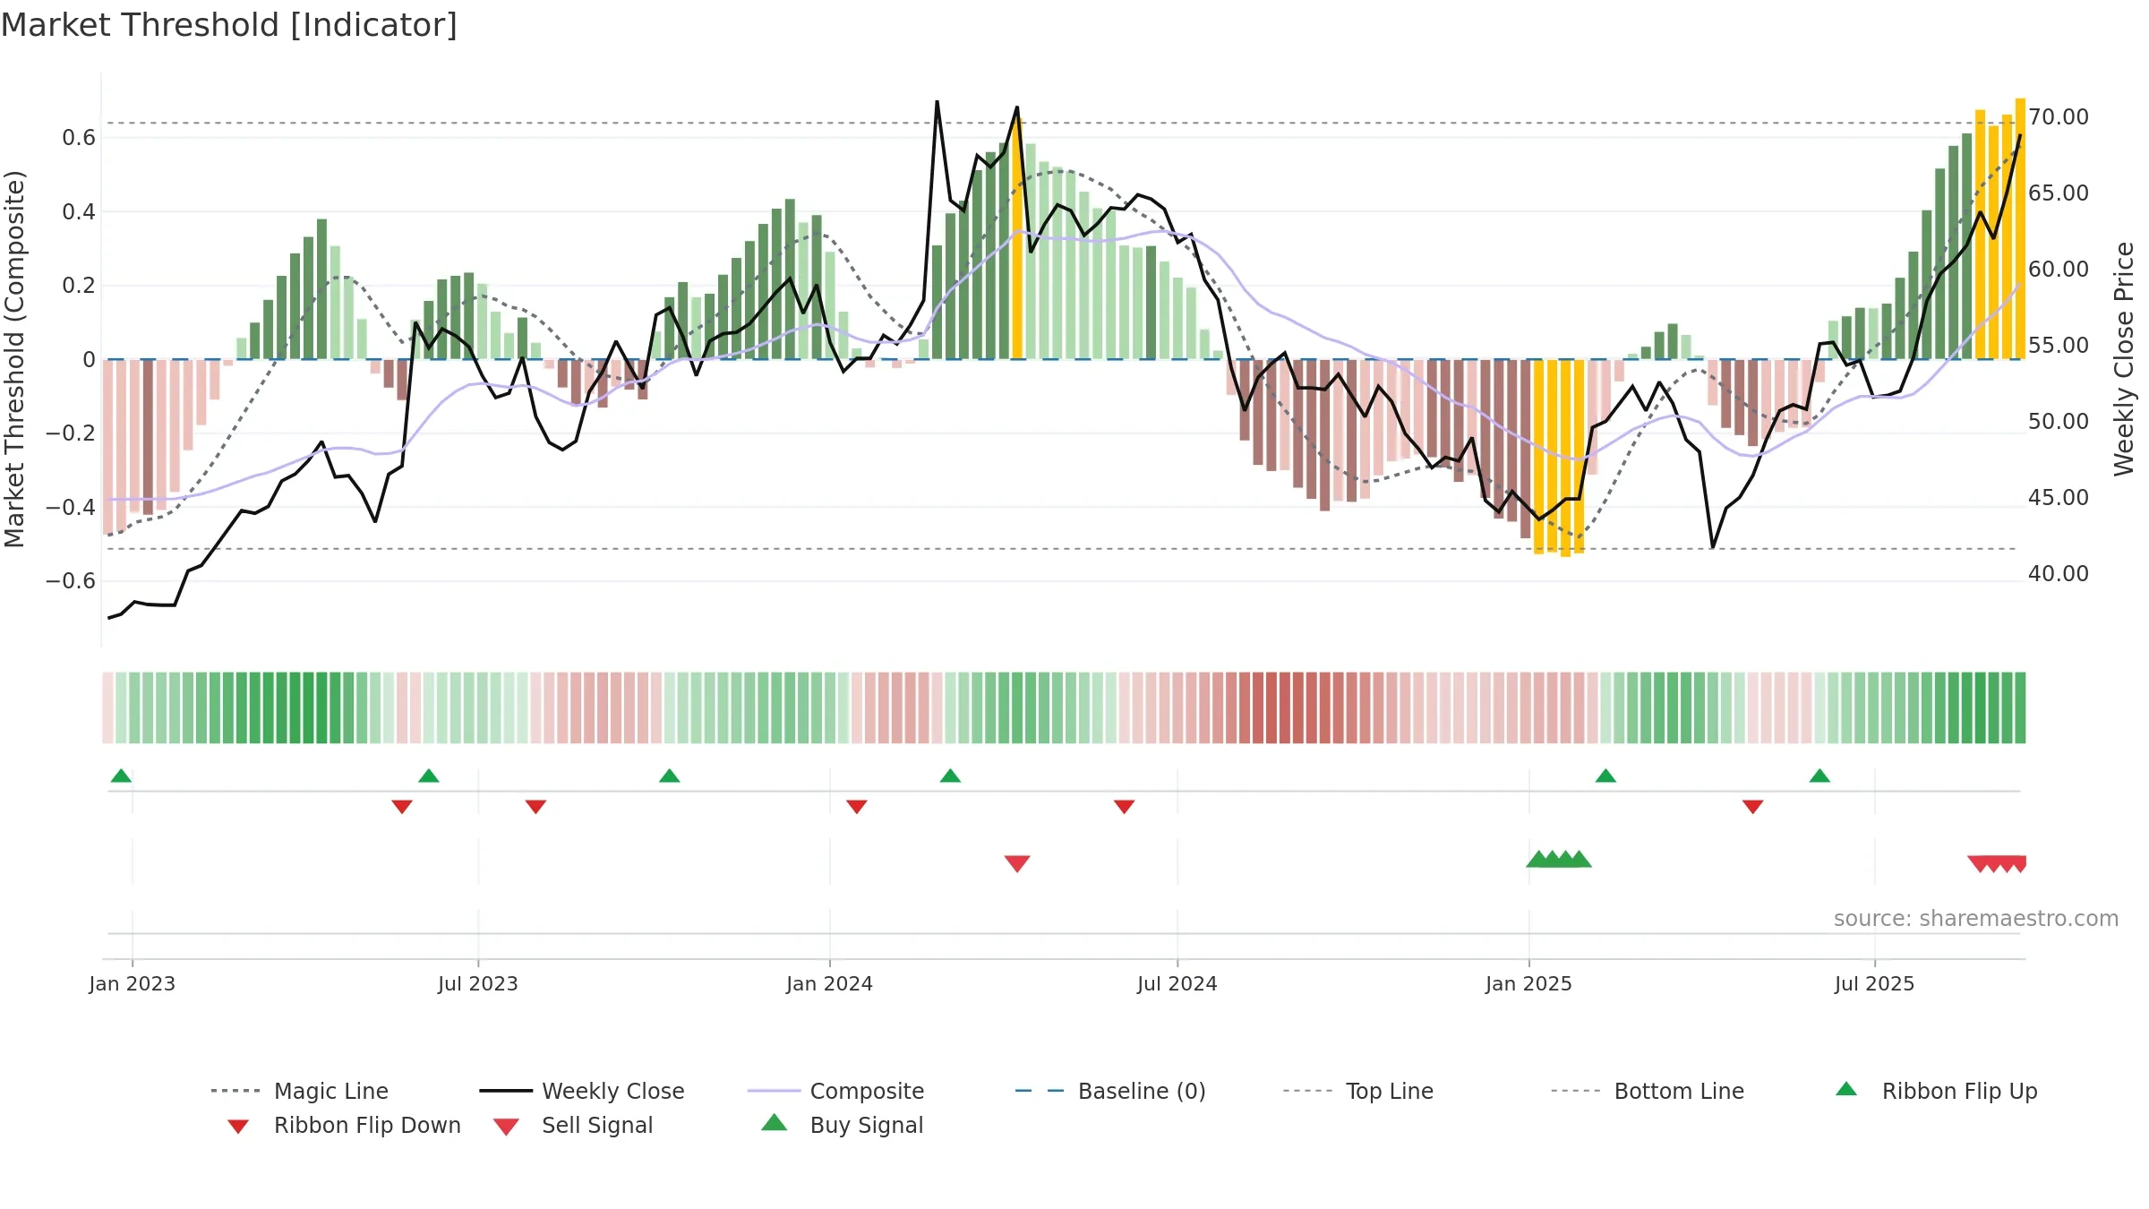2149x1209 pixels.
Task: Click the Market Threshold (Composite) axis title
Action: [14, 359]
